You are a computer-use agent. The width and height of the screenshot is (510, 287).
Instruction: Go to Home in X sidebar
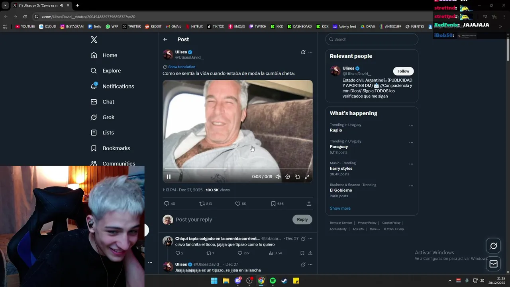(104, 55)
